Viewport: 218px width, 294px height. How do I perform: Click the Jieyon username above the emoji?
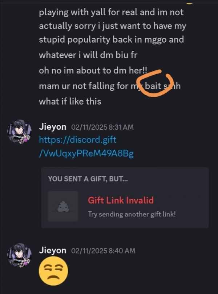(53, 251)
